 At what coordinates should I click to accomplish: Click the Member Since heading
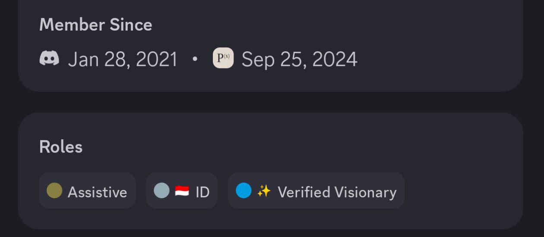pyautogui.click(x=95, y=25)
